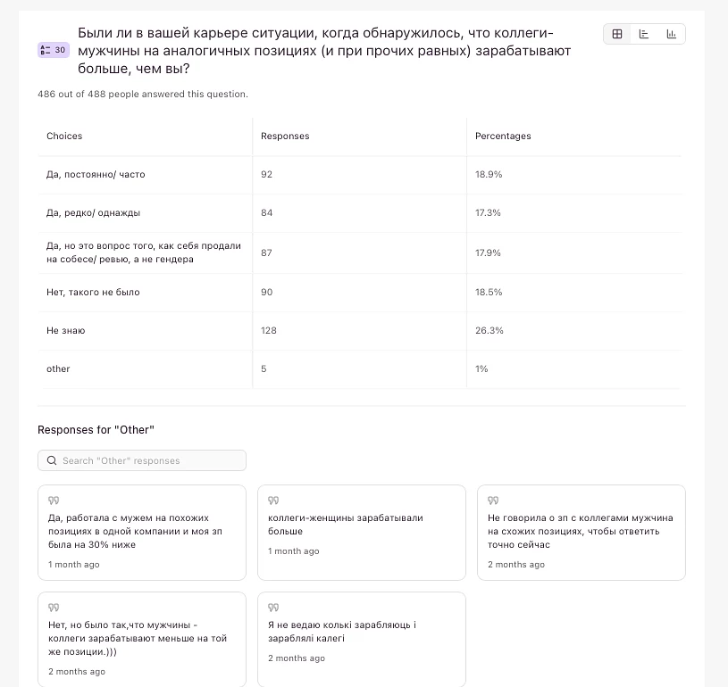Viewport: 728px width, 687px height.
Task: Show results as vertical column chart
Action: (671, 35)
